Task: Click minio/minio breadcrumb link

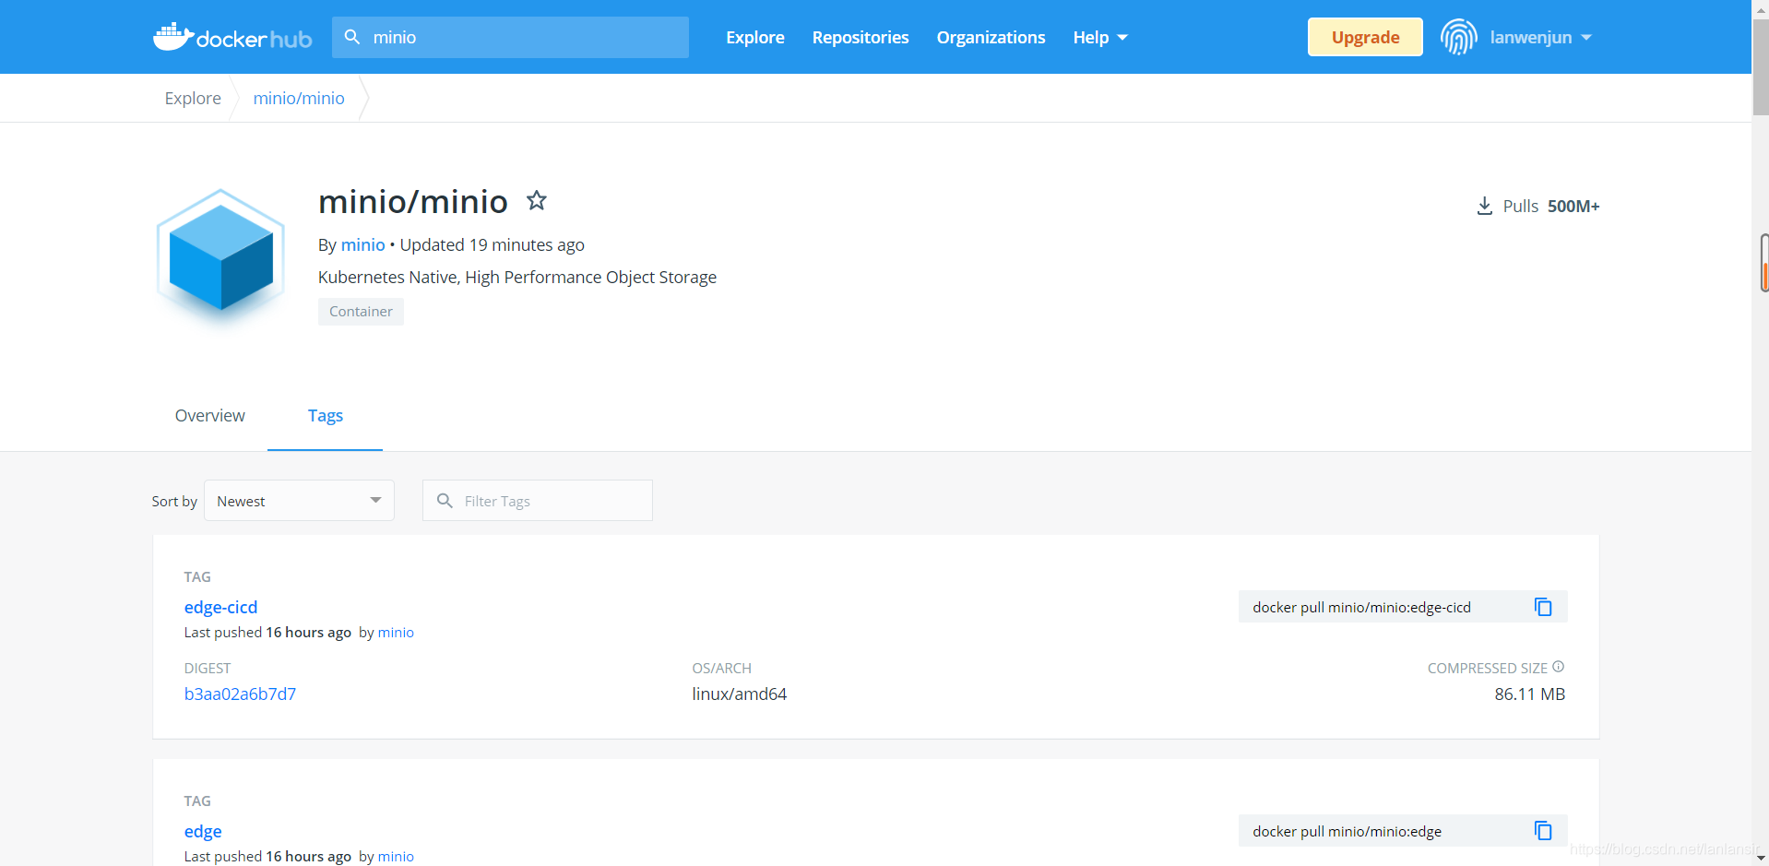Action: [299, 98]
